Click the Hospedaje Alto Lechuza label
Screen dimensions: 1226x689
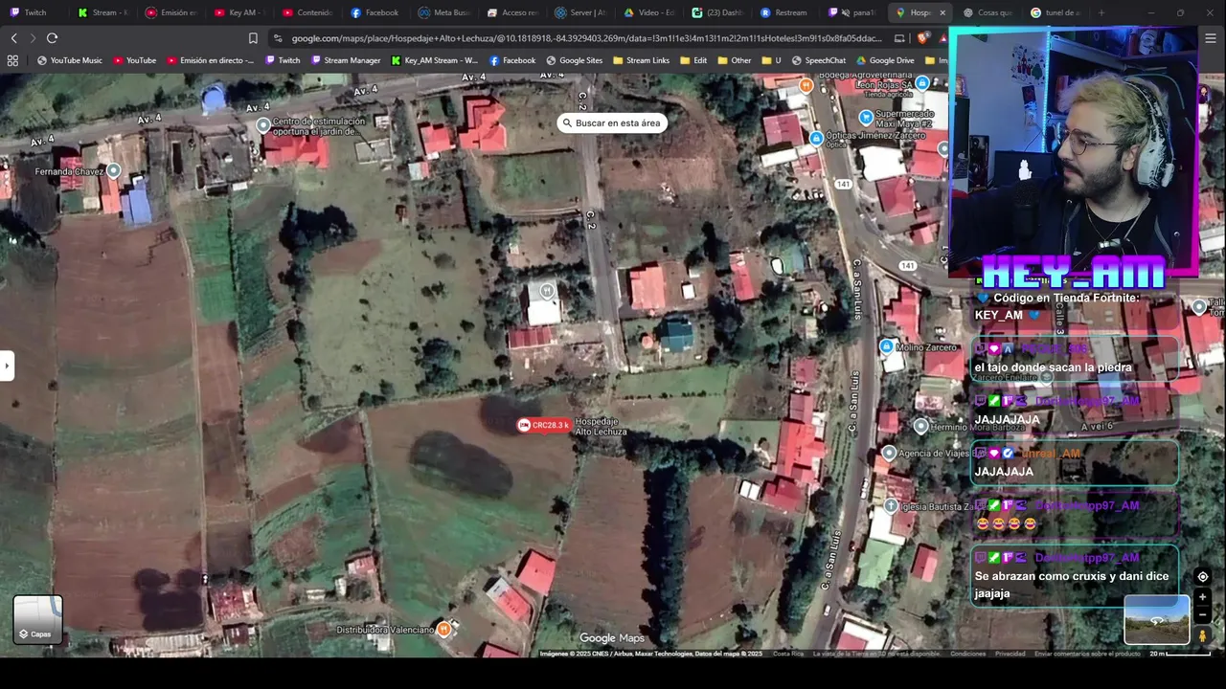coord(601,427)
